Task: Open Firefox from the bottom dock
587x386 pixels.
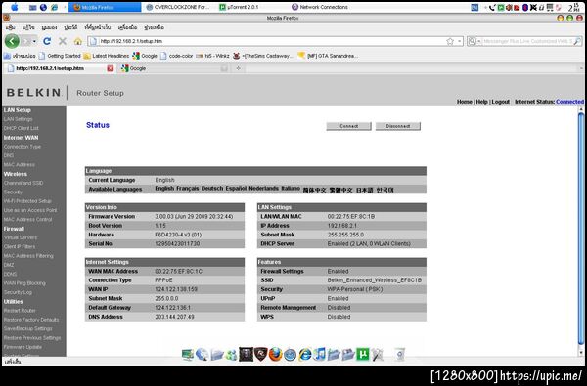Action: pos(275,354)
